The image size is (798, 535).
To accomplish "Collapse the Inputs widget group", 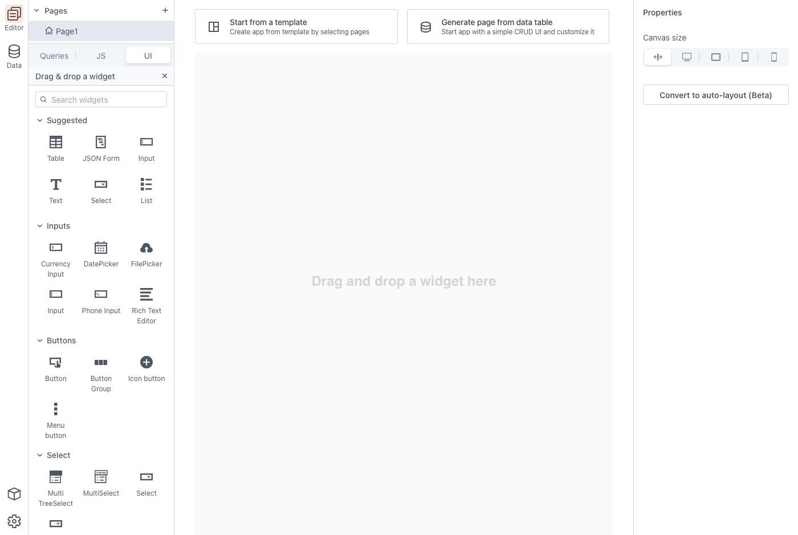I will pyautogui.click(x=40, y=226).
